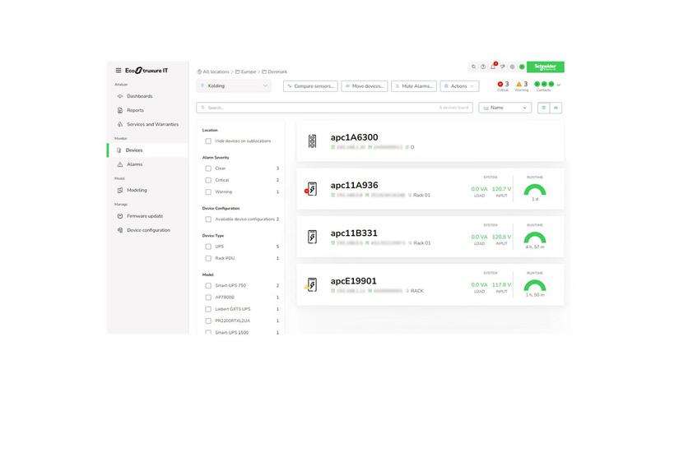This screenshot has width=679, height=452.
Task: Open the help question-mark icon
Action: 483,67
